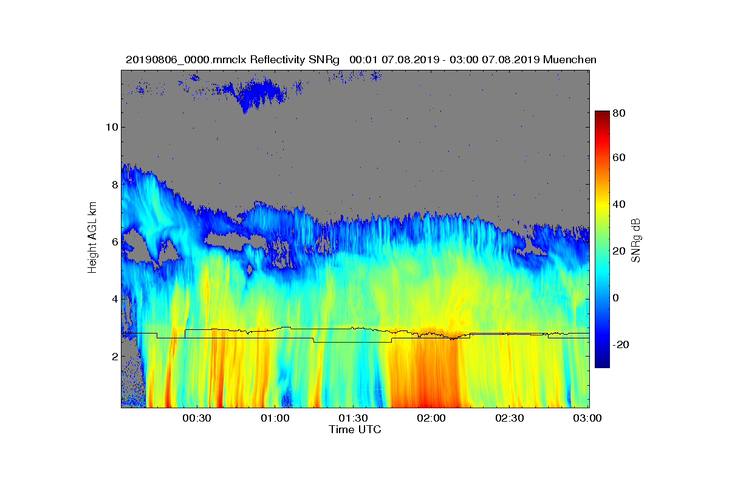
Task: Click the height tick label 8
Action: (x=114, y=184)
